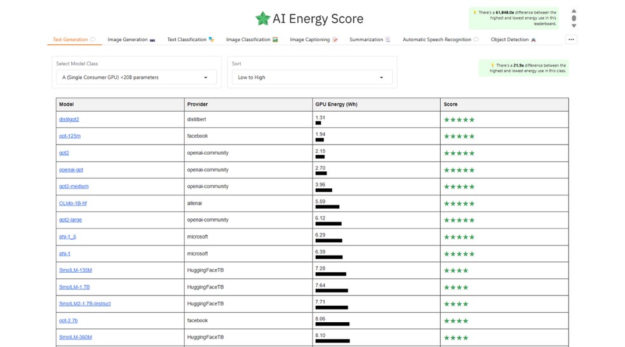This screenshot has width=625, height=347.
Task: Click the scroll down arrow at top right
Action: (x=574, y=26)
